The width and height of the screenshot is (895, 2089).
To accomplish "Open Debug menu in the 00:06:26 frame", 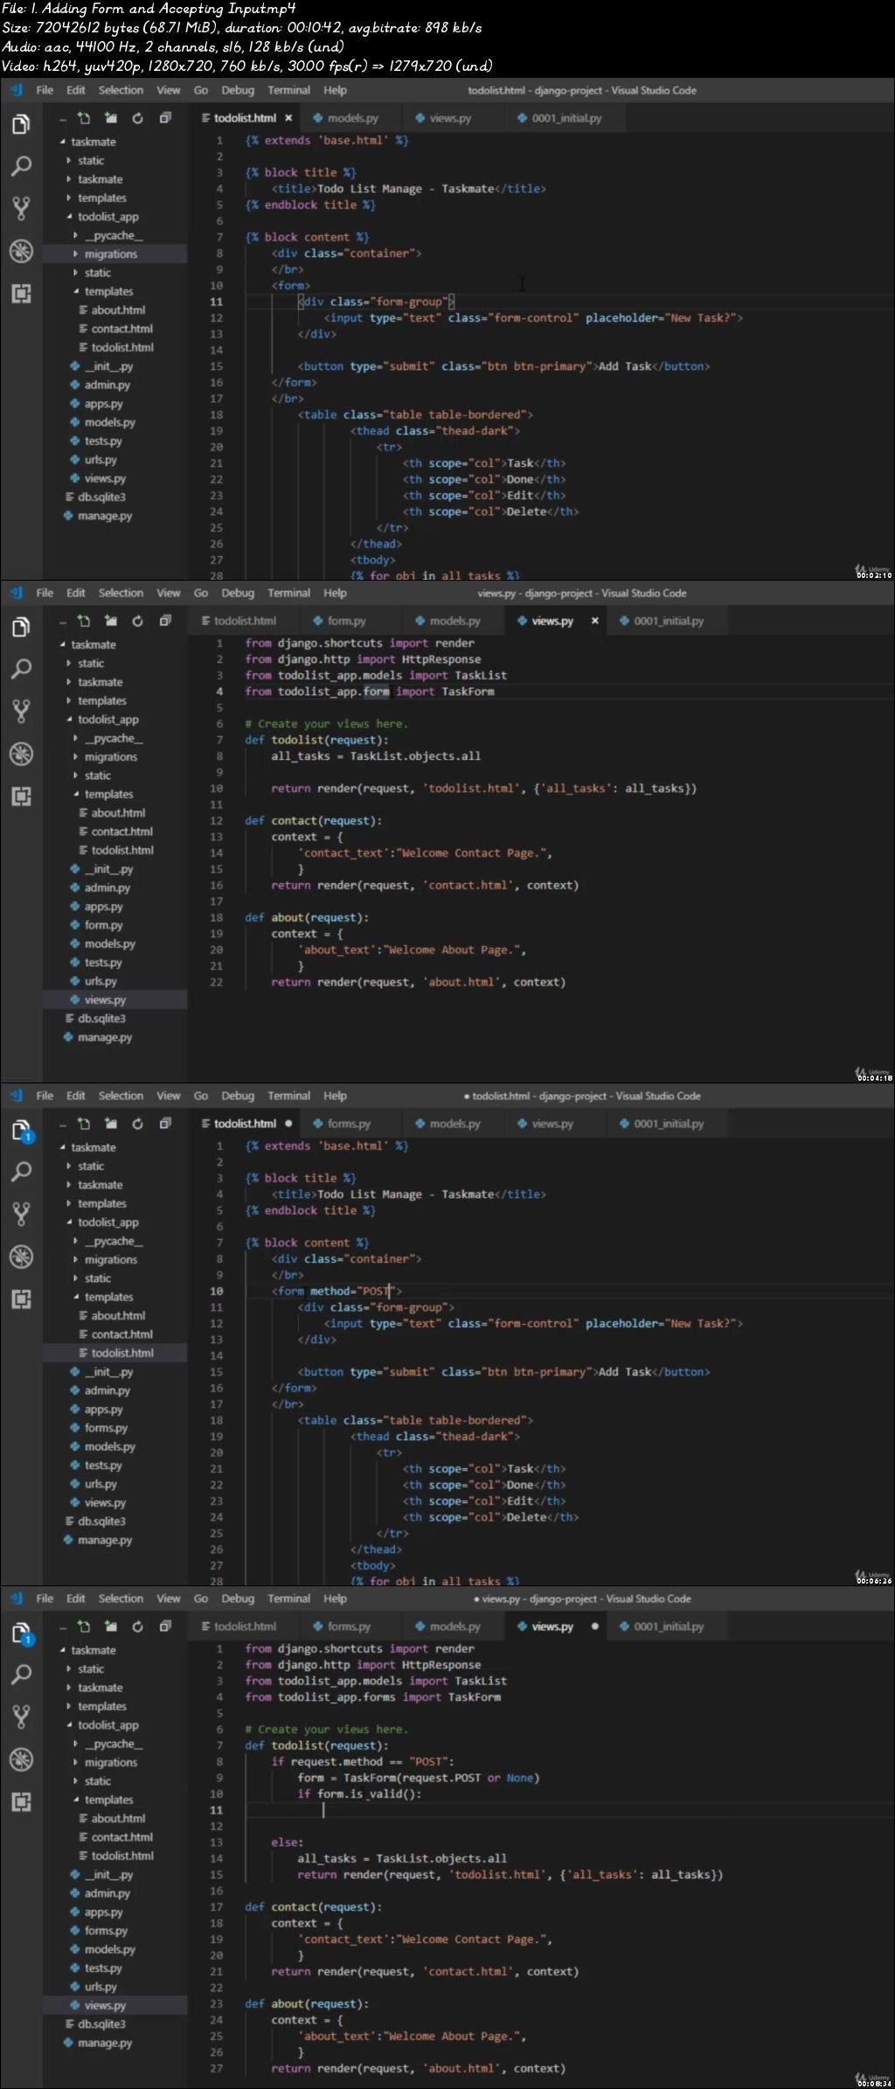I will point(238,1096).
